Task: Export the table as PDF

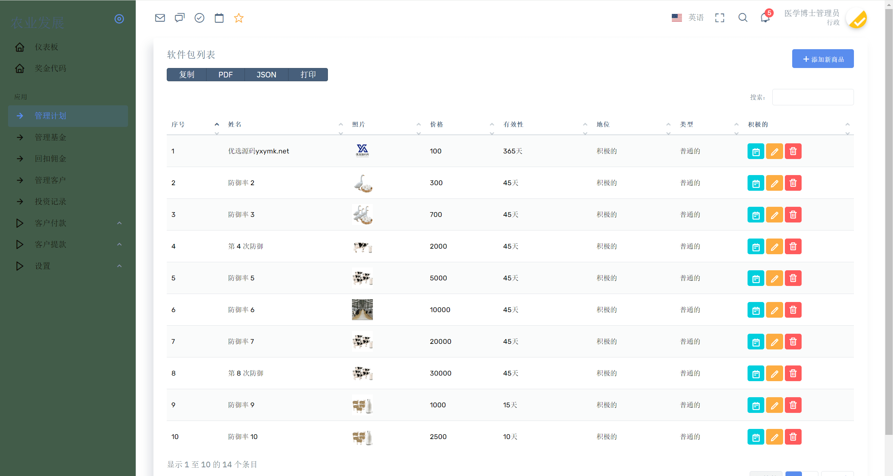Action: 225,75
